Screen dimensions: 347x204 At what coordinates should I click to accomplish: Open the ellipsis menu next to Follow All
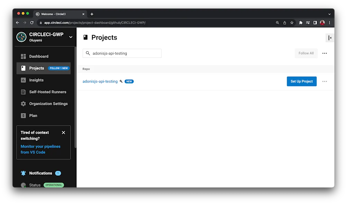click(x=324, y=53)
